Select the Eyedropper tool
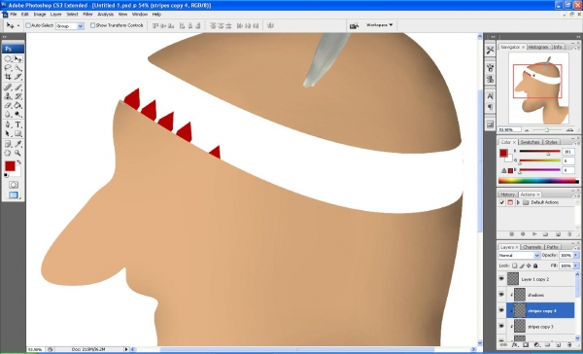Screen dimensions: 583x354 click(x=17, y=144)
